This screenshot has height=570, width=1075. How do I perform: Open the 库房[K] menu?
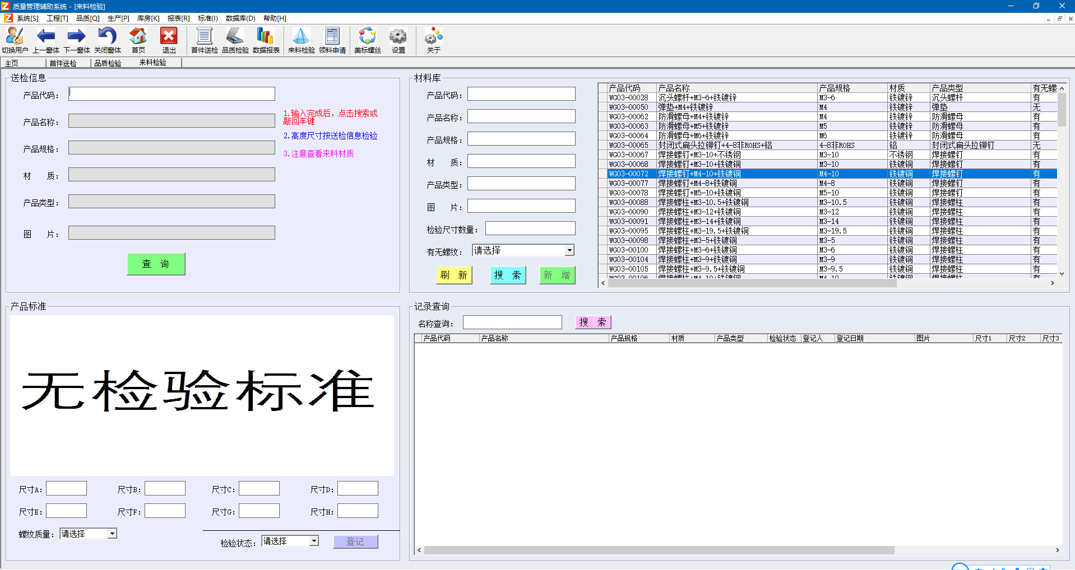click(x=149, y=18)
